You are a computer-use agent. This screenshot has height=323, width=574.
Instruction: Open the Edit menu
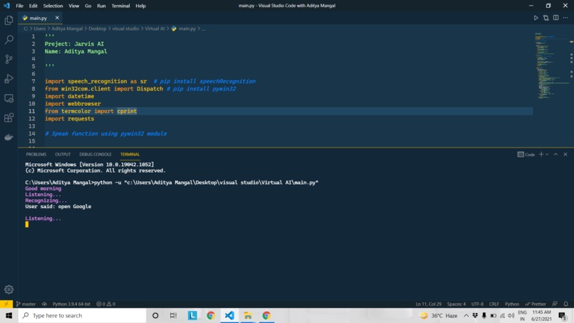pyautogui.click(x=33, y=6)
